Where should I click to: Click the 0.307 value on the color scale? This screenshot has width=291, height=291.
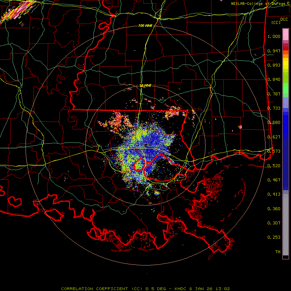[274, 223]
